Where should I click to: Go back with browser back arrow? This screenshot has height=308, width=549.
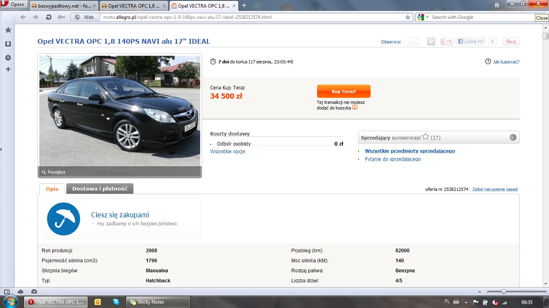[x=23, y=17]
